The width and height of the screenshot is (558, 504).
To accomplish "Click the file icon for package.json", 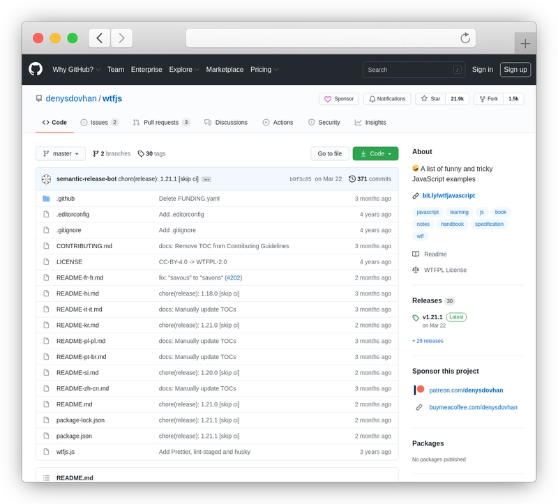I will 46,436.
